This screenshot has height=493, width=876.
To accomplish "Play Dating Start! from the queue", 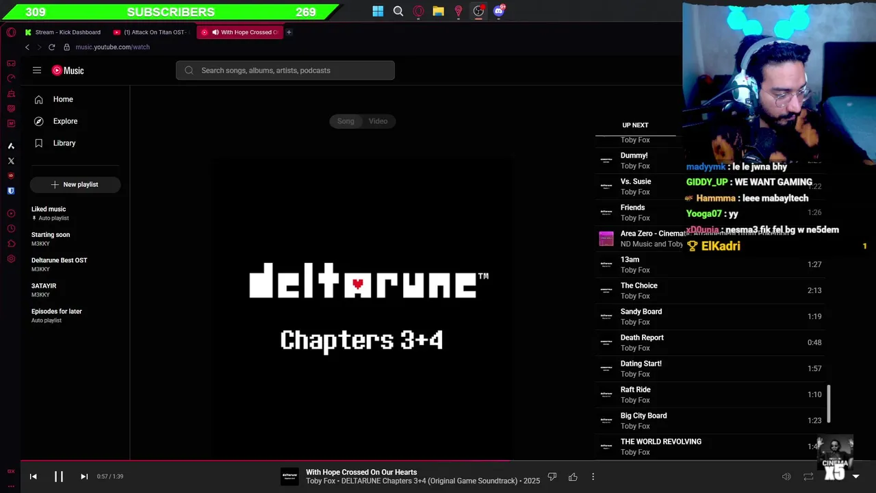I will (x=710, y=368).
